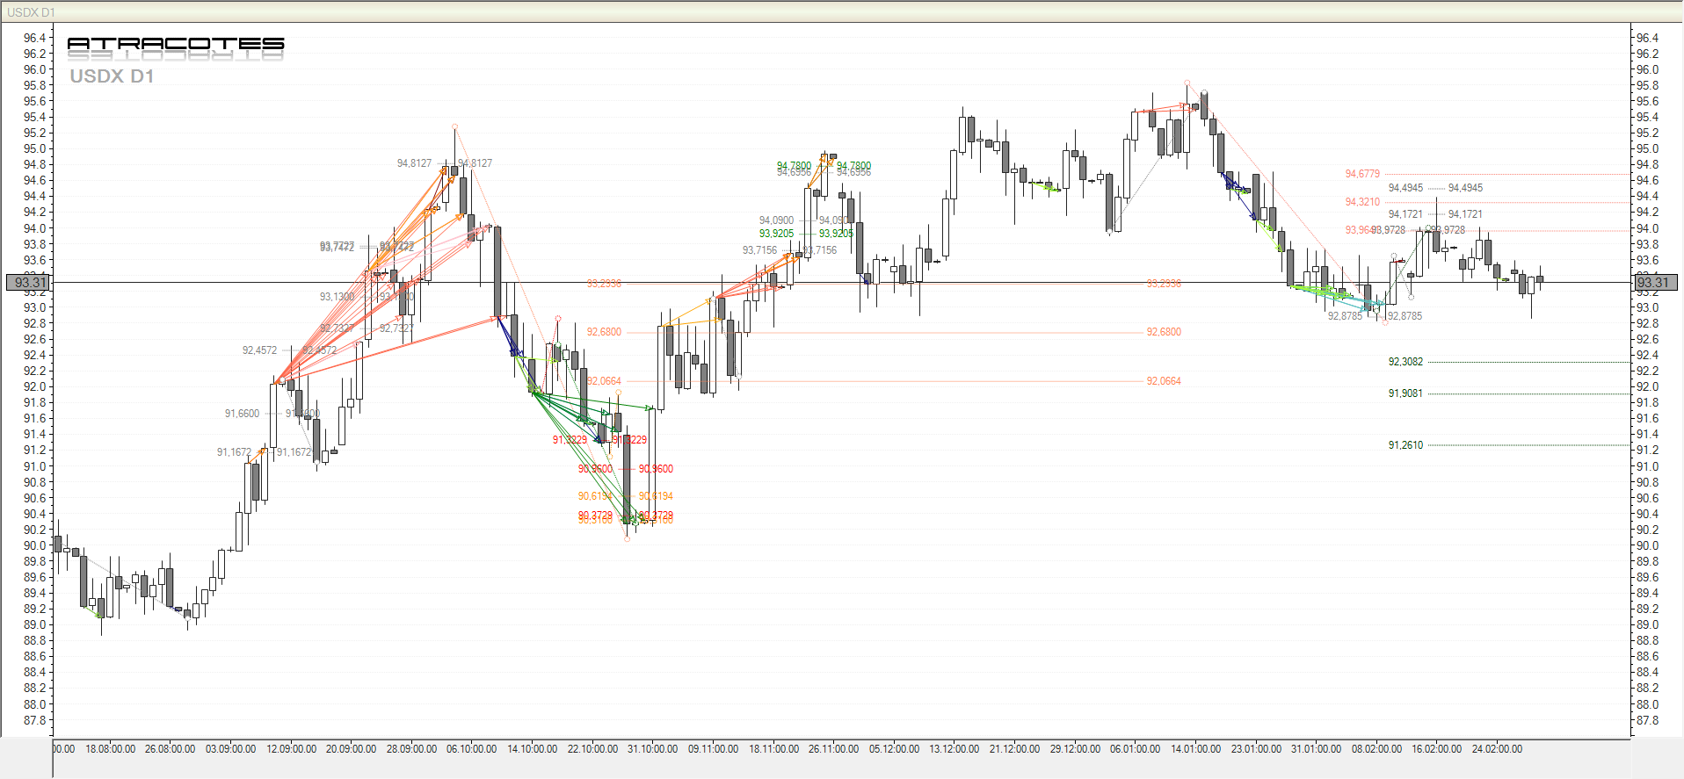
Task: Click the 28.09 00:00 date label
Action: pyautogui.click(x=411, y=749)
